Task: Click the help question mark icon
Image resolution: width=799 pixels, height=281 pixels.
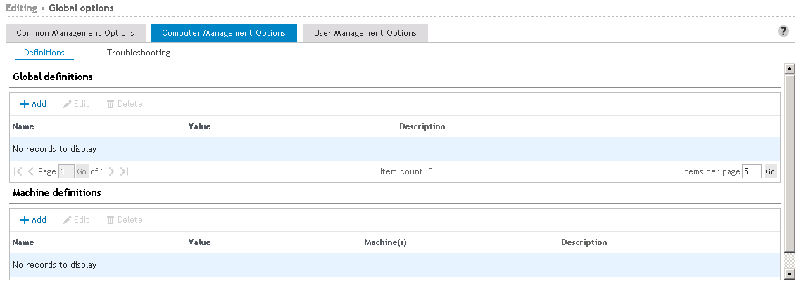Action: pyautogui.click(x=783, y=32)
